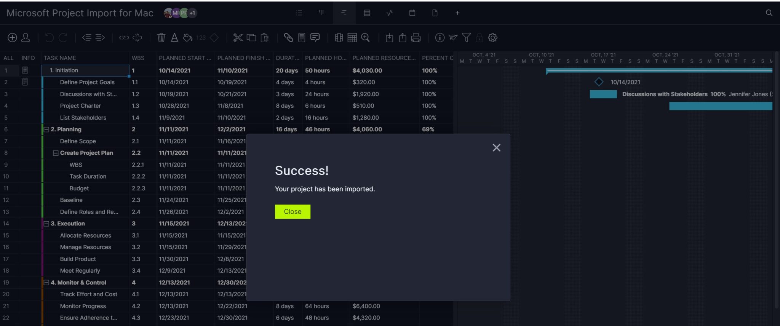Click the paperclip attachment icon

click(x=288, y=38)
